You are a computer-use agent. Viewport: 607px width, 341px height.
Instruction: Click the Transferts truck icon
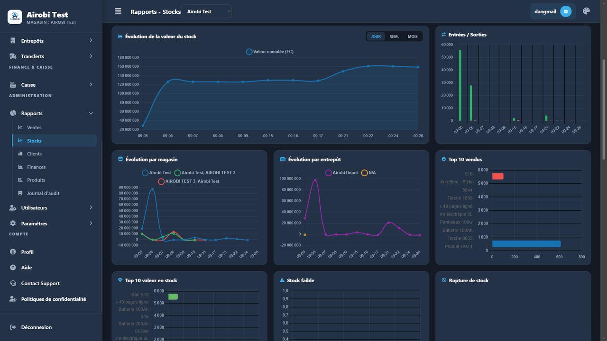(x=13, y=56)
